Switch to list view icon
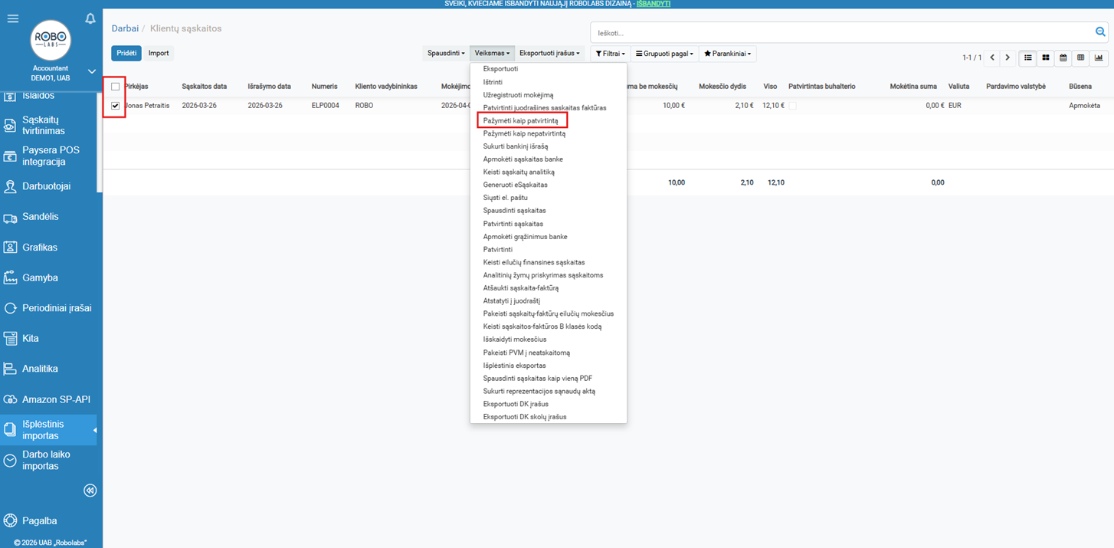This screenshot has width=1114, height=548. (x=1028, y=57)
